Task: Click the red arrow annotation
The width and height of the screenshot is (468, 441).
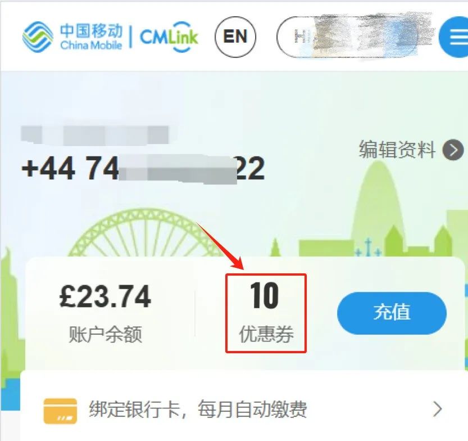Action: pos(220,246)
